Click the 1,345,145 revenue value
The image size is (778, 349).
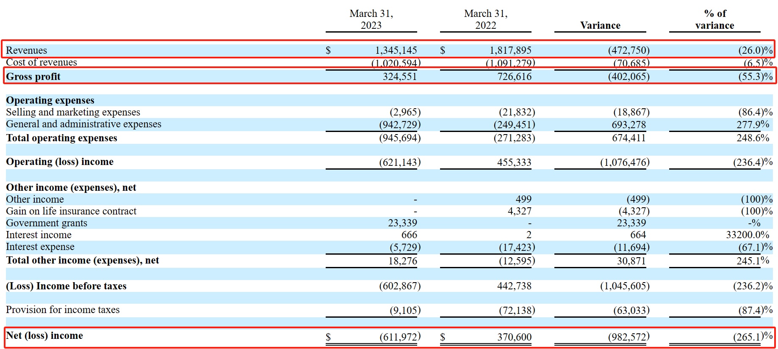pos(396,50)
